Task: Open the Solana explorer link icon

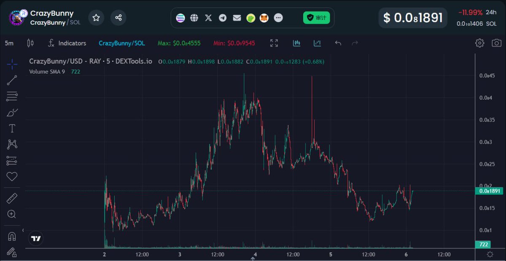Action: (x=180, y=18)
